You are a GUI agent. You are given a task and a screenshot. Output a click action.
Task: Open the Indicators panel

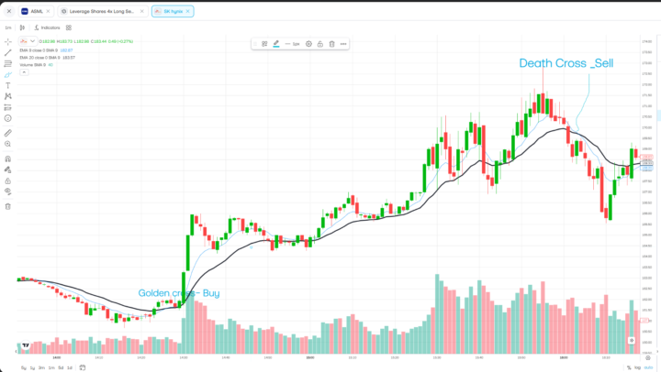47,27
